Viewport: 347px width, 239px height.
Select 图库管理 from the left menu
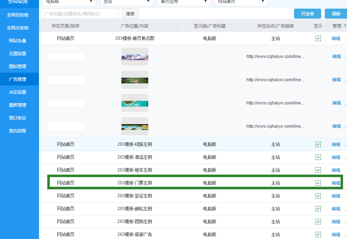(x=18, y=105)
